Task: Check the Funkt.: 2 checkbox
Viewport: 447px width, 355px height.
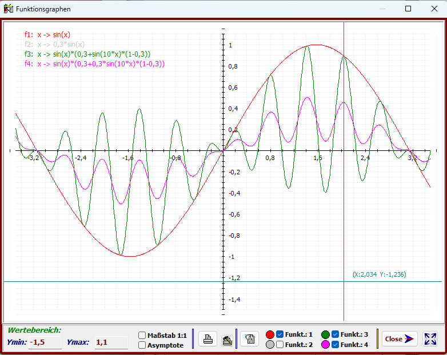Action: click(280, 345)
